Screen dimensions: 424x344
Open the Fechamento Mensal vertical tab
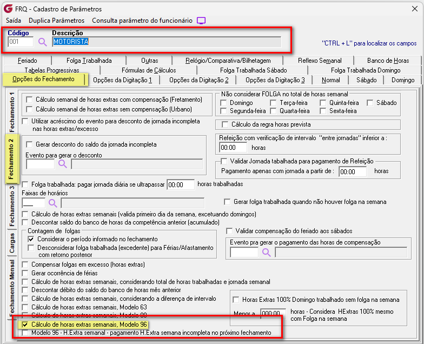[x=12, y=288]
